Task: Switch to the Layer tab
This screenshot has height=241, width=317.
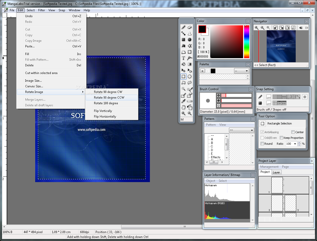Action: [x=276, y=172]
